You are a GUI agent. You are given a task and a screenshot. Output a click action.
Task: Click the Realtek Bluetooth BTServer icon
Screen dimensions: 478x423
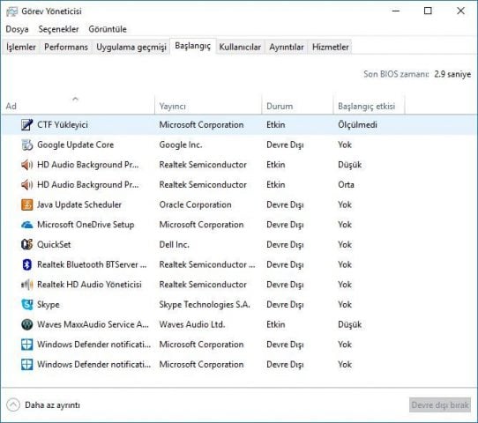(26, 264)
